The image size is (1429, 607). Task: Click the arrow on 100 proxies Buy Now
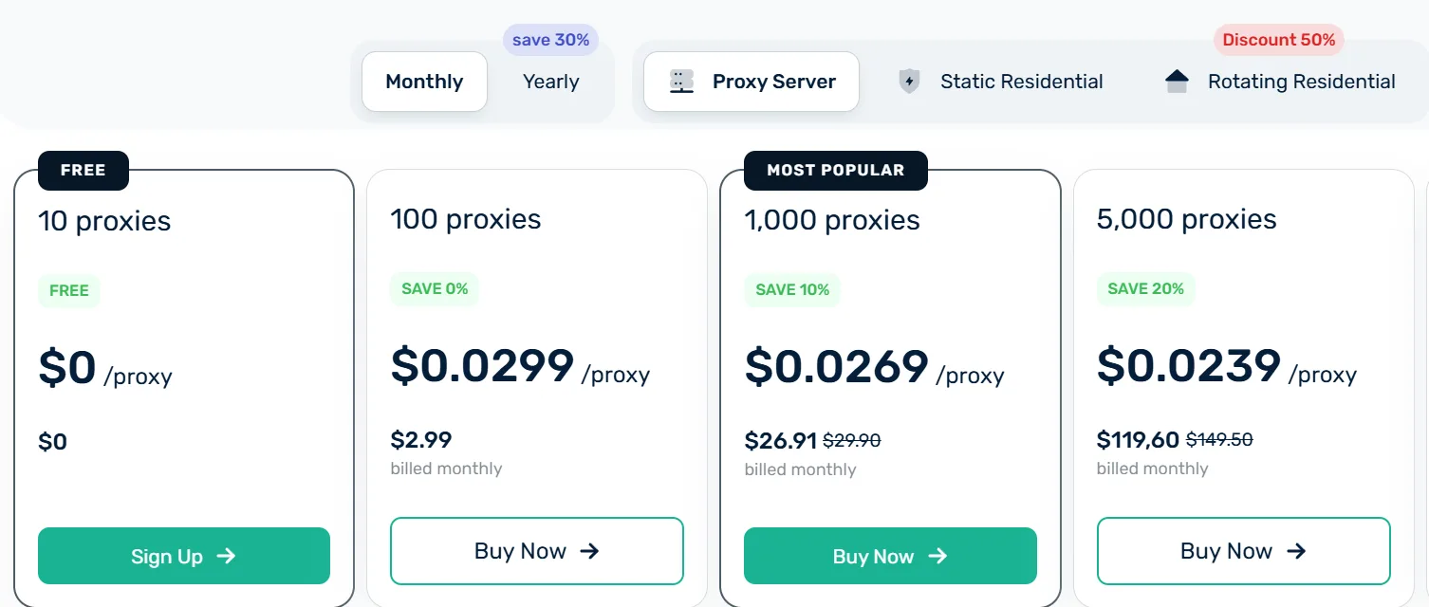[x=589, y=551]
